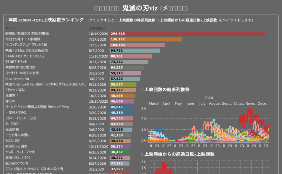The image size is (282, 174).
Task: Click the August label on the timeline chart
Action: tap(215, 103)
